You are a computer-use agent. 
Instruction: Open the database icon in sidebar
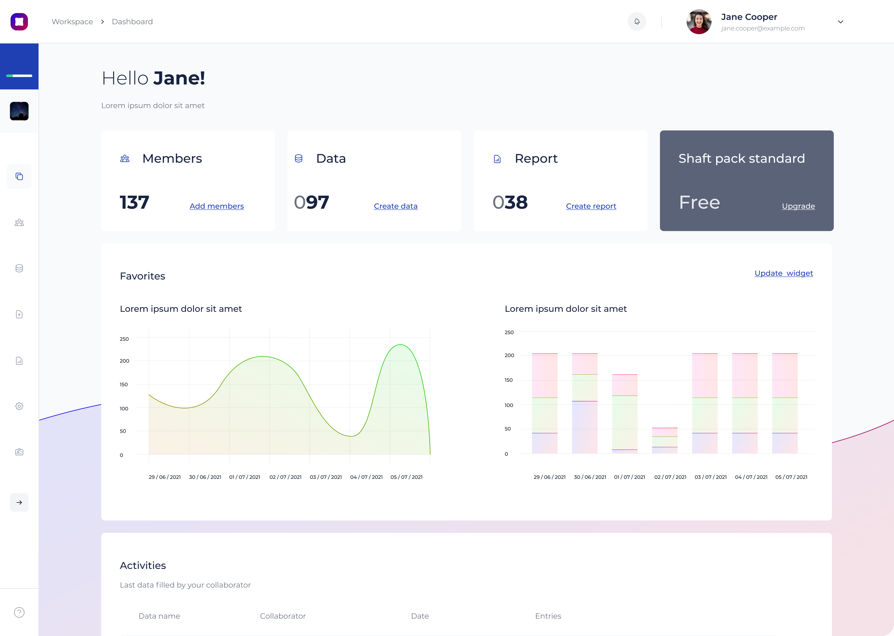(19, 268)
